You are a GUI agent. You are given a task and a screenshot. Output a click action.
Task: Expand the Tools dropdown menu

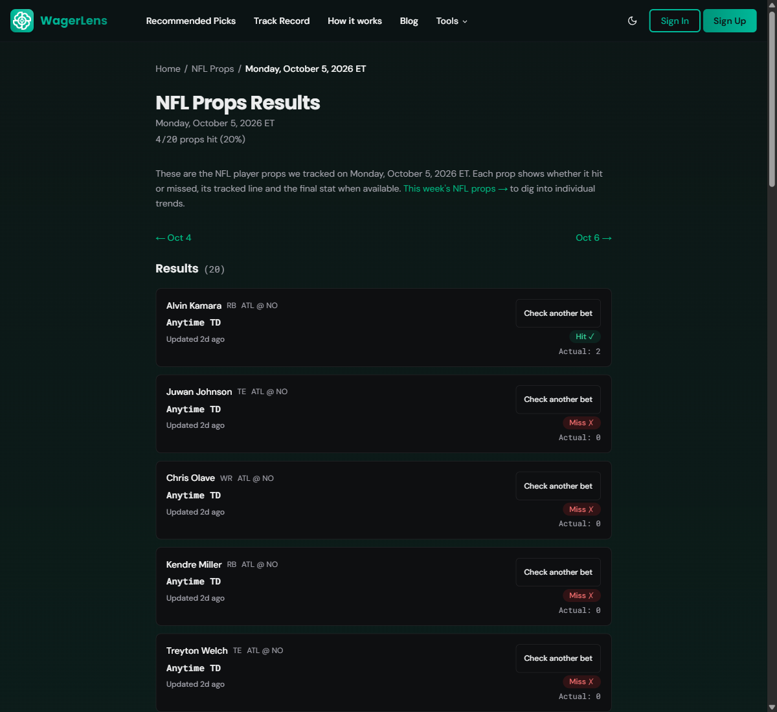pyautogui.click(x=451, y=21)
